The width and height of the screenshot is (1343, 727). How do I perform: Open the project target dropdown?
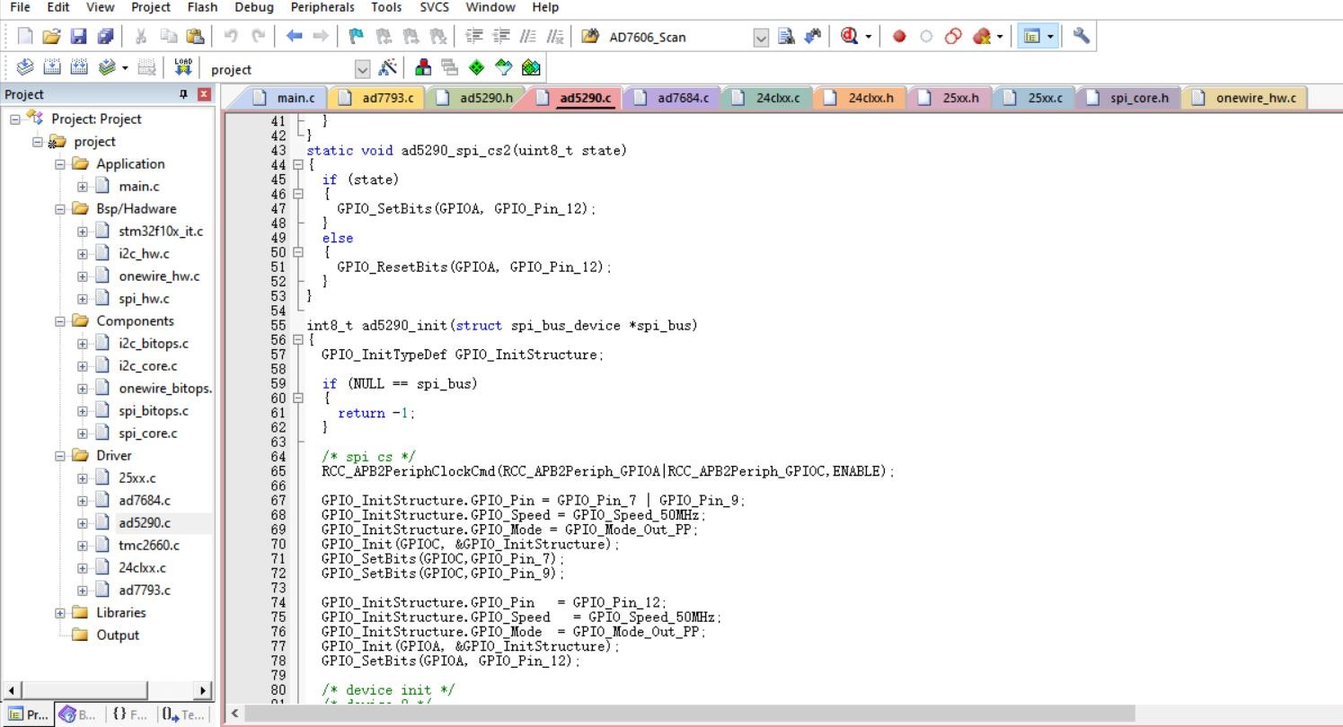(362, 69)
